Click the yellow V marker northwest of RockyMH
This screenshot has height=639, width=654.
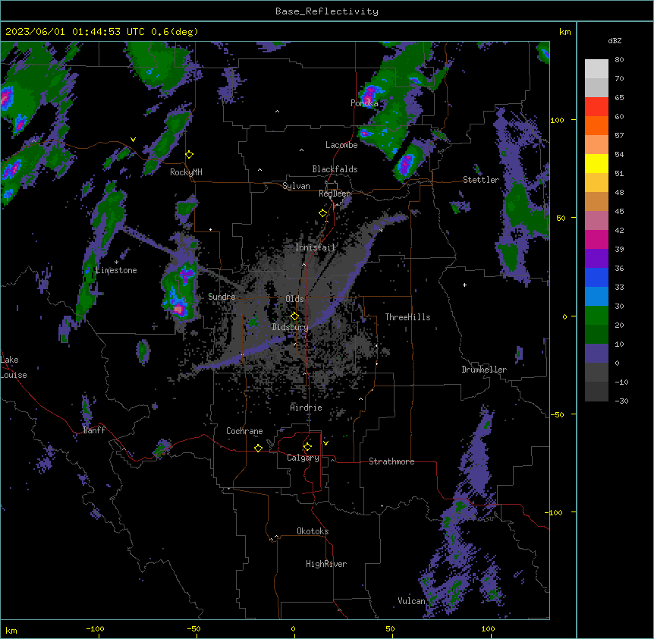133,140
